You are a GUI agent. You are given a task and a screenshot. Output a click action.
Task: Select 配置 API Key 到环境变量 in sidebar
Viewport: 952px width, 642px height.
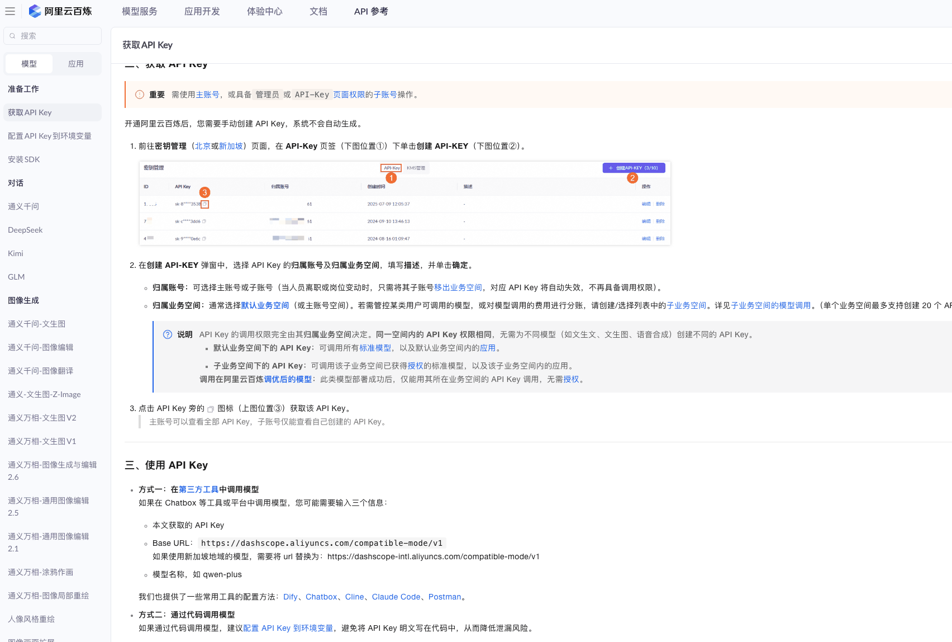tap(50, 136)
